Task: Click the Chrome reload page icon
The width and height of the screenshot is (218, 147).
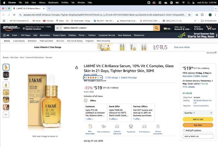Action: (x=14, y=15)
